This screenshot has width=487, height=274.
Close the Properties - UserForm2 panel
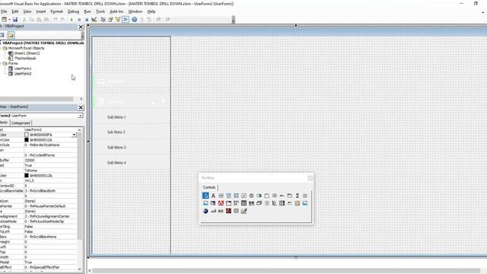tap(81, 107)
